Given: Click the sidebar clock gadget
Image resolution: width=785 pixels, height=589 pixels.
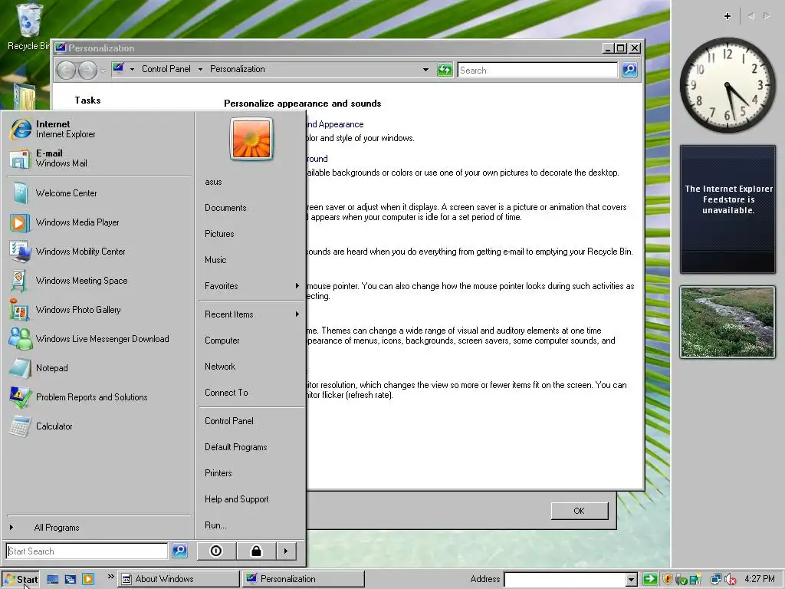Looking at the screenshot, I should [728, 85].
